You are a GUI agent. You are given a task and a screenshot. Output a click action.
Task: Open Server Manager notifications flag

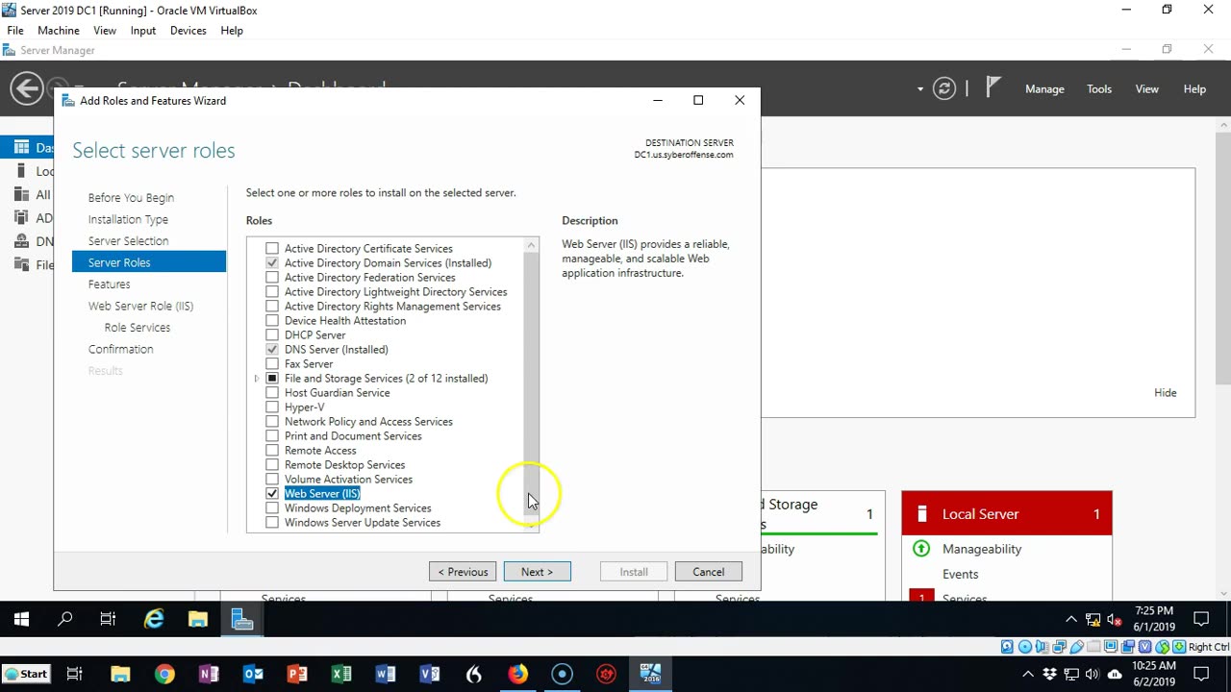(x=993, y=88)
